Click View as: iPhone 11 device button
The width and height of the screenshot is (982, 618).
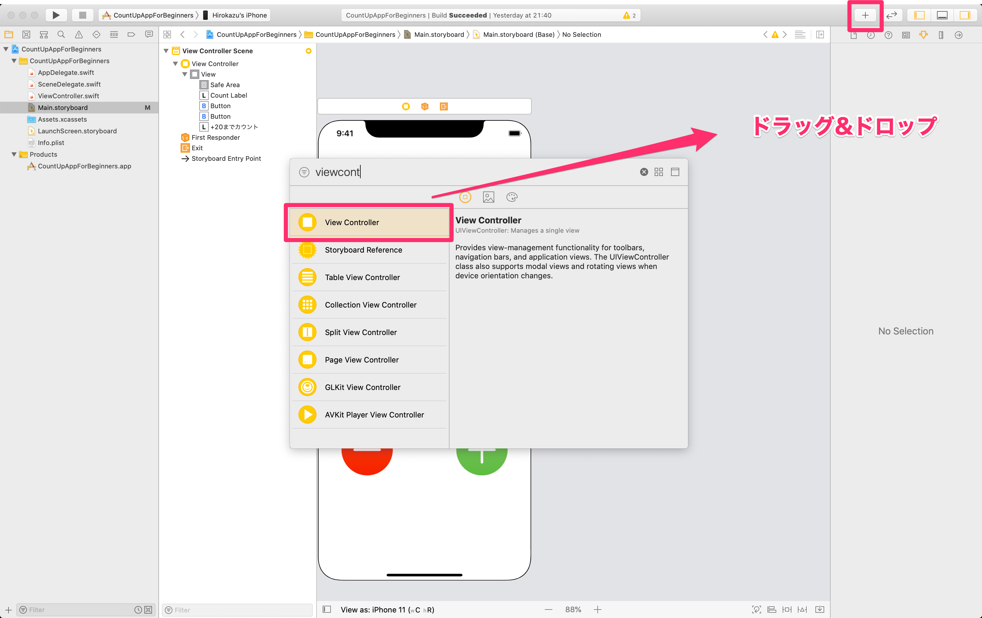[x=387, y=610]
